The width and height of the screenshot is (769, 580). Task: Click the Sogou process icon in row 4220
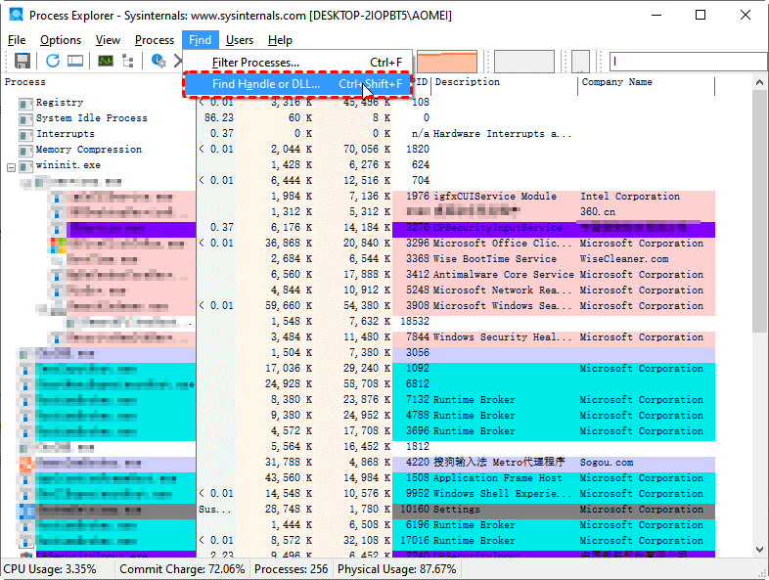tap(26, 464)
